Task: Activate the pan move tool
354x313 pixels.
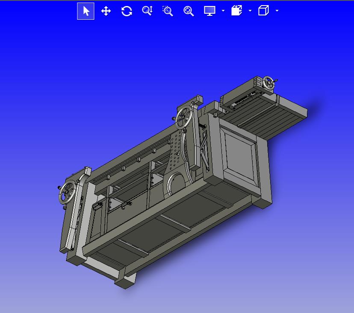Action: click(x=106, y=11)
